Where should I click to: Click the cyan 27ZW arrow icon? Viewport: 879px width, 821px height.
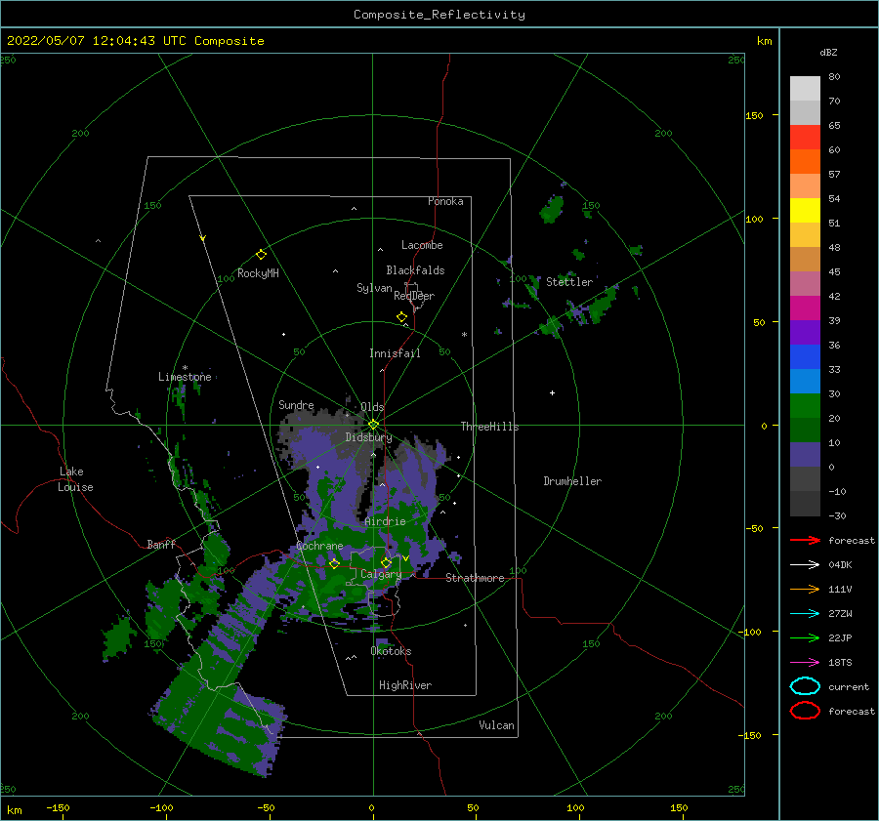click(805, 614)
